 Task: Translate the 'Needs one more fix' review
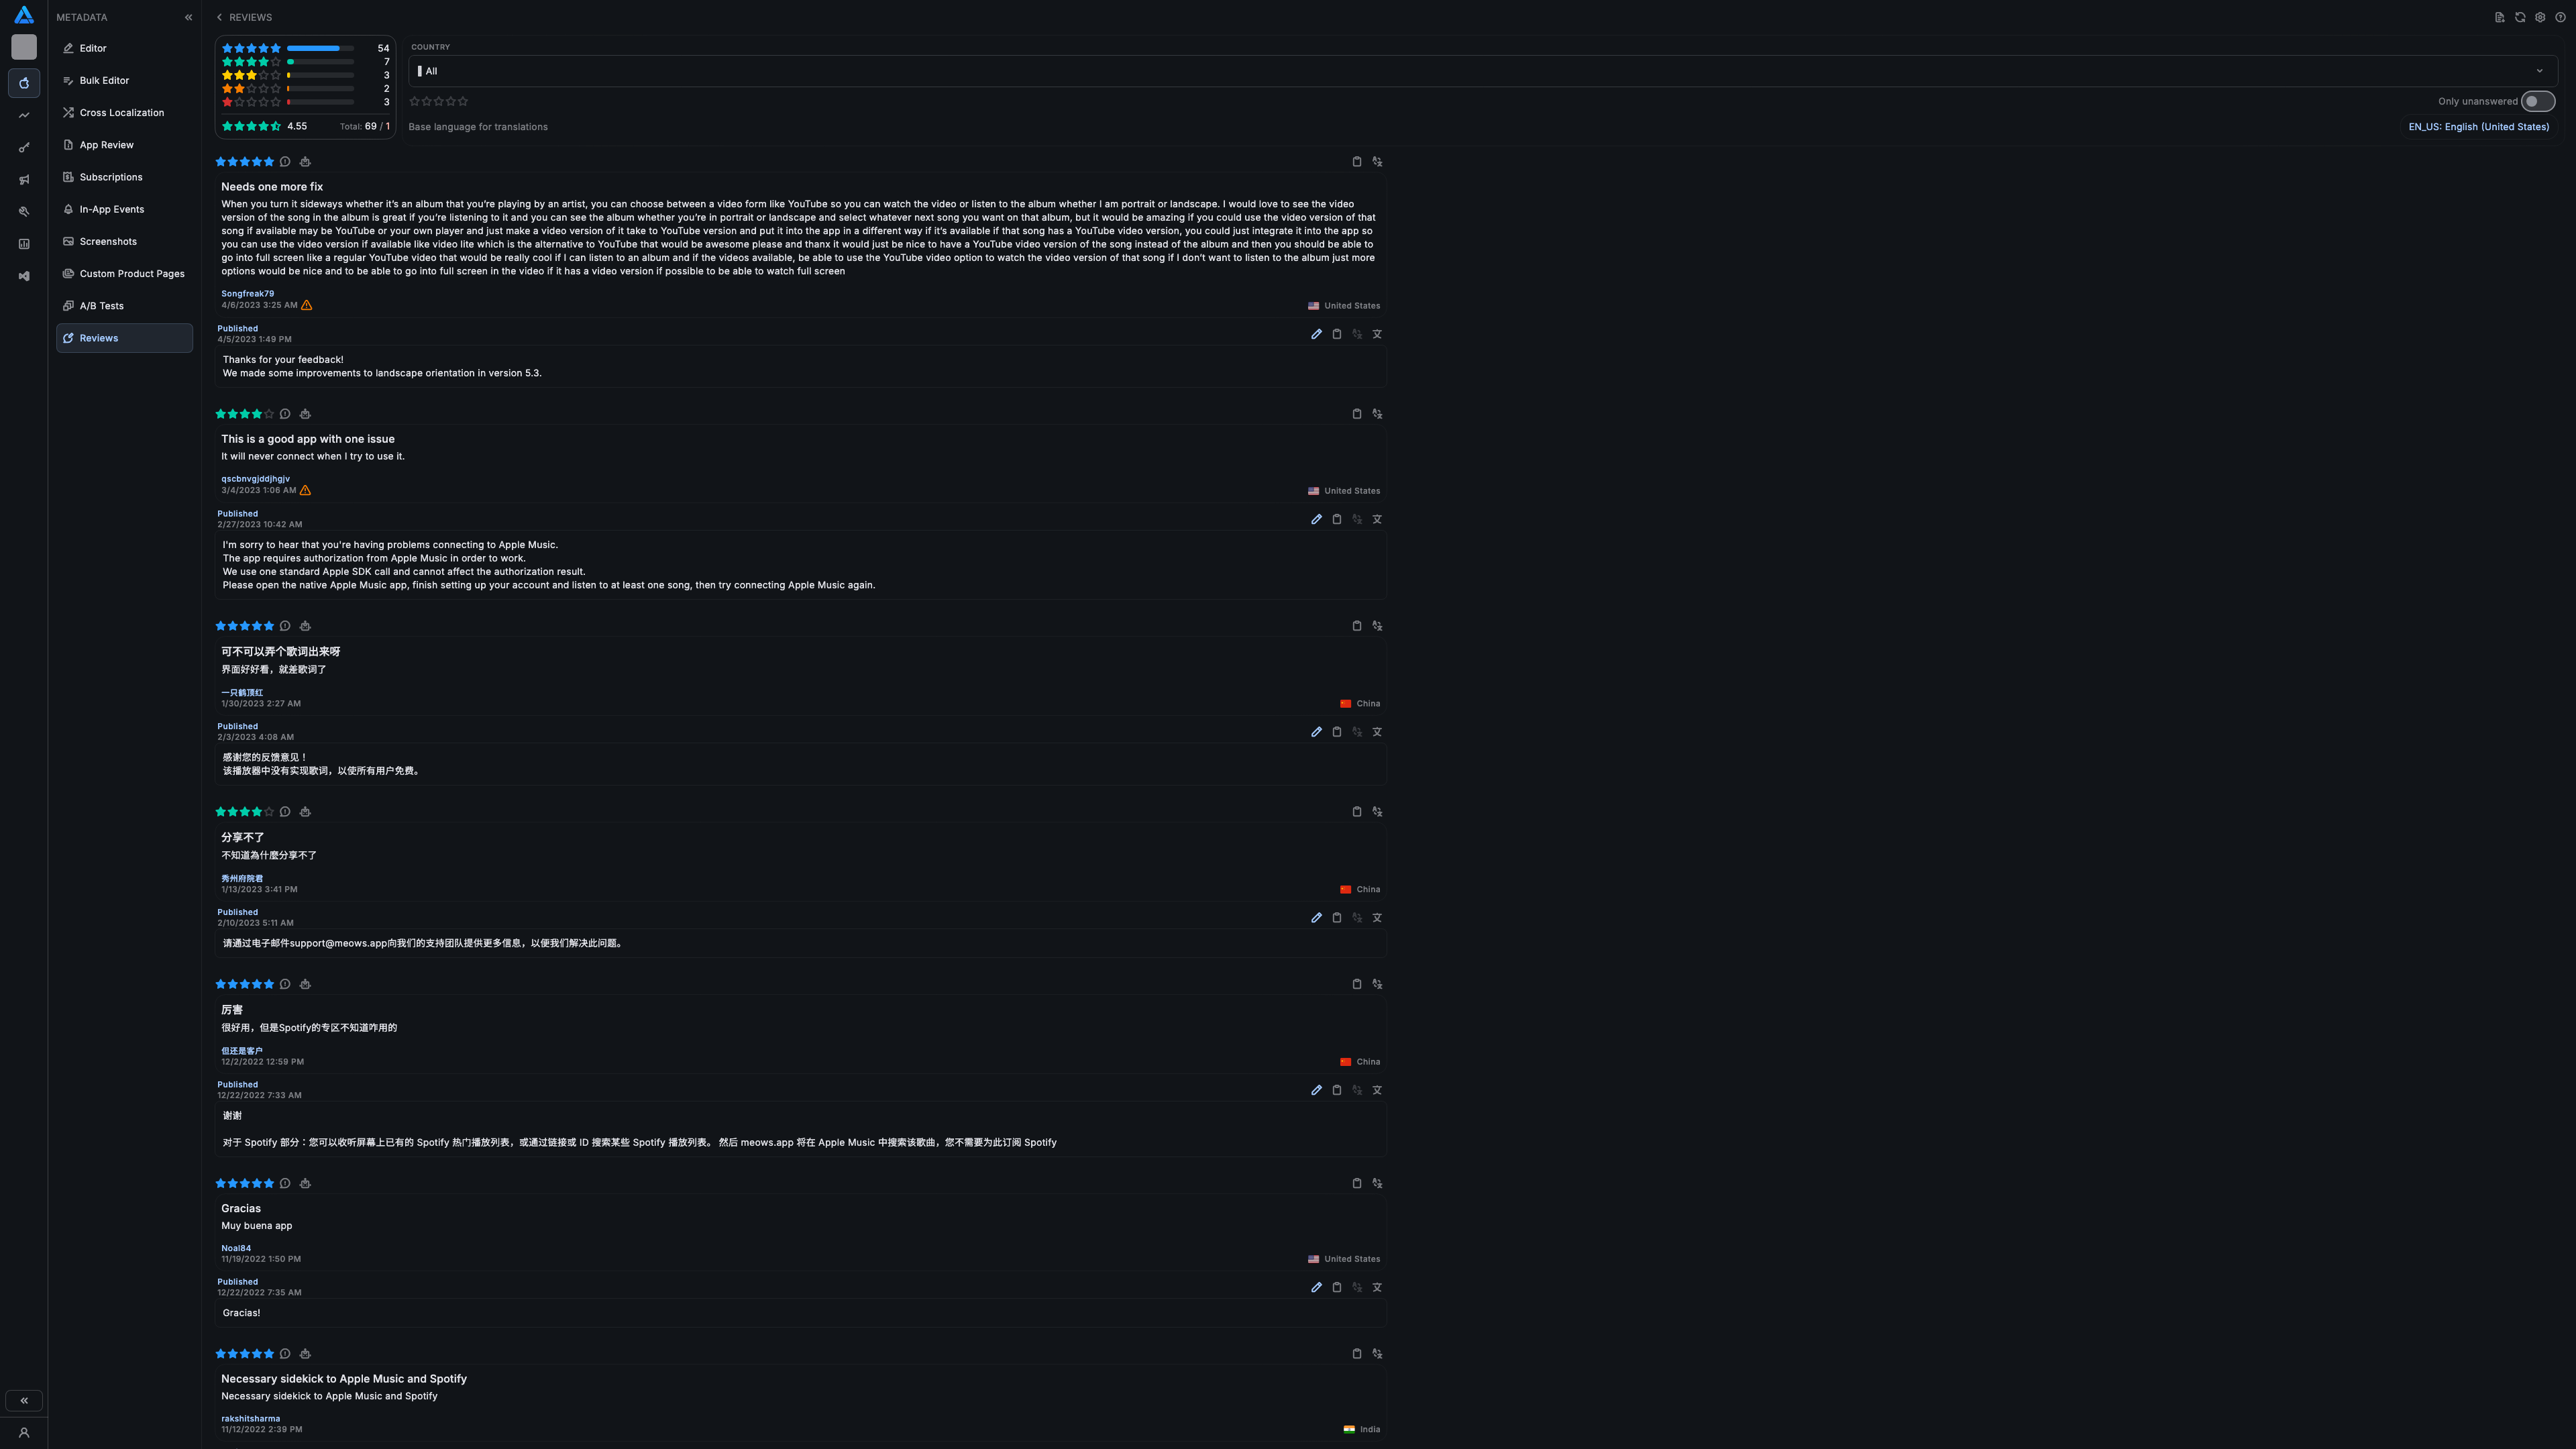1377,162
